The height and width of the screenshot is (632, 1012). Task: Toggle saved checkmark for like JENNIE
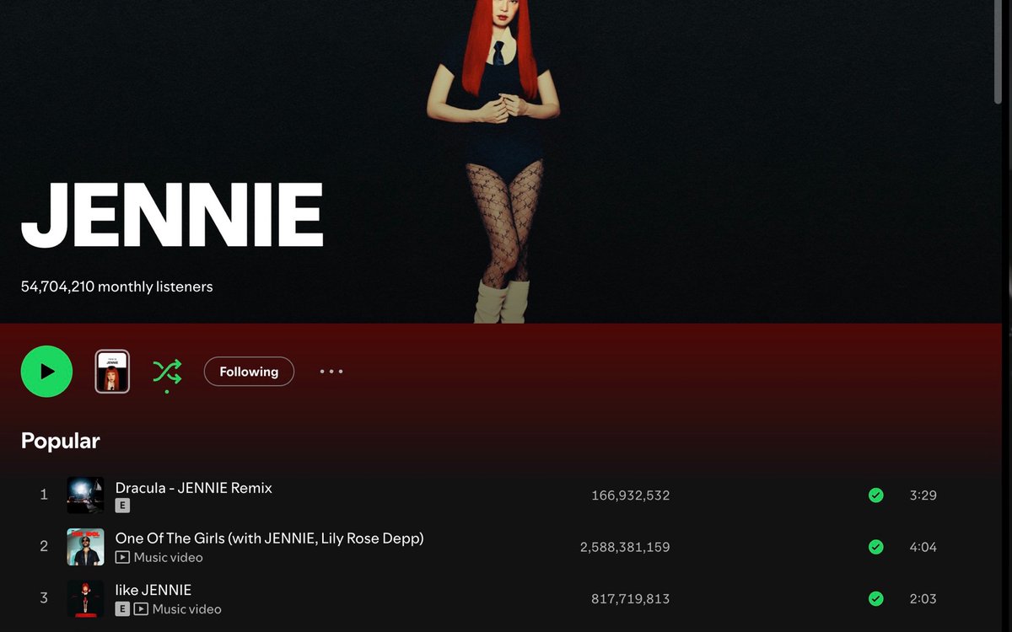(x=876, y=598)
